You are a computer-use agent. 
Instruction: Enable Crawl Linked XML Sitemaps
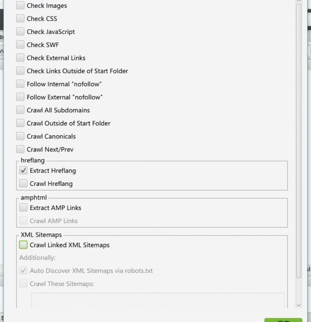click(x=23, y=245)
